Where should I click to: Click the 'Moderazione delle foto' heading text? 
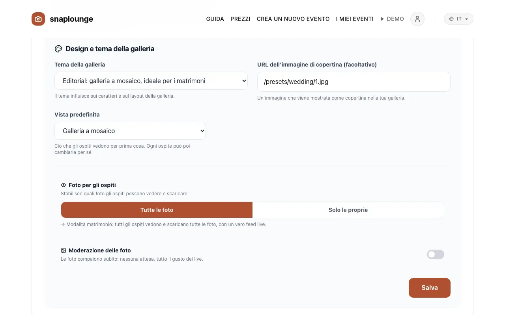pyautogui.click(x=100, y=250)
